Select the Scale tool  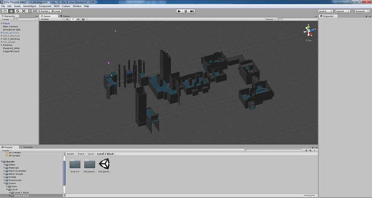24,11
